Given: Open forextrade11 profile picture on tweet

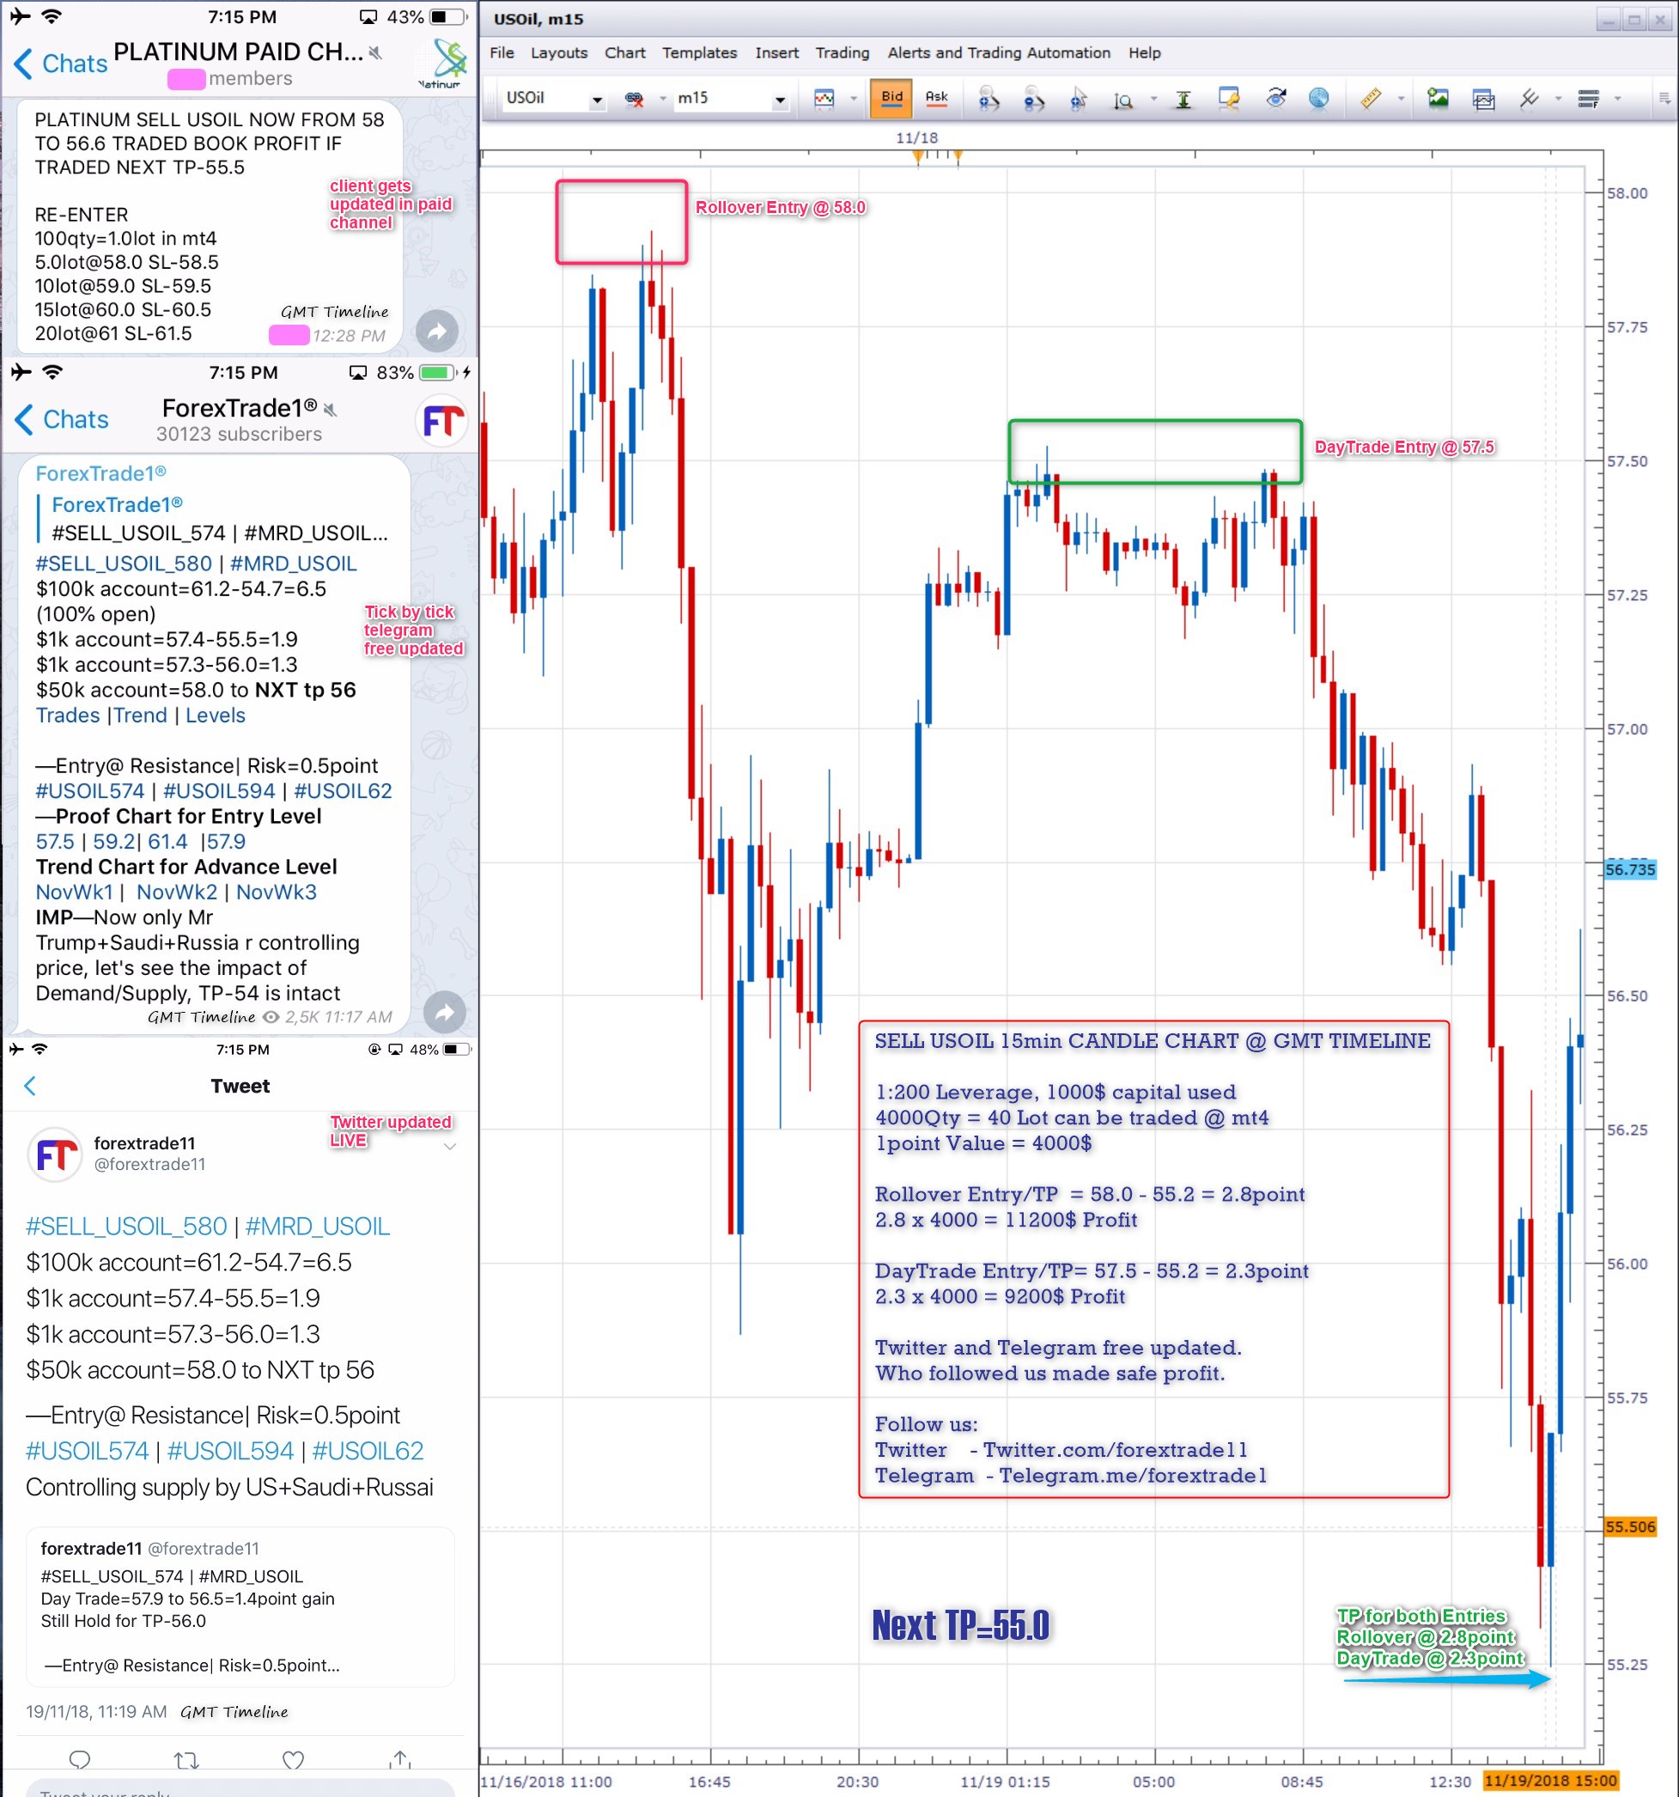Looking at the screenshot, I should (x=55, y=1154).
